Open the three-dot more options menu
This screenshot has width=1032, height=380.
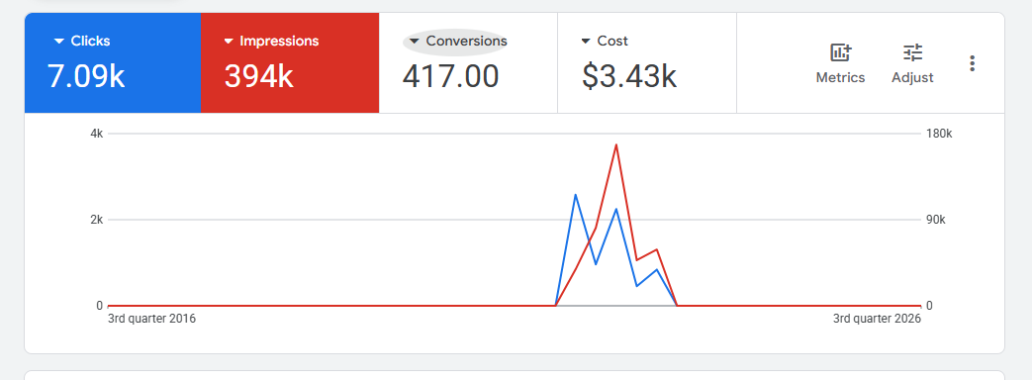tap(972, 63)
